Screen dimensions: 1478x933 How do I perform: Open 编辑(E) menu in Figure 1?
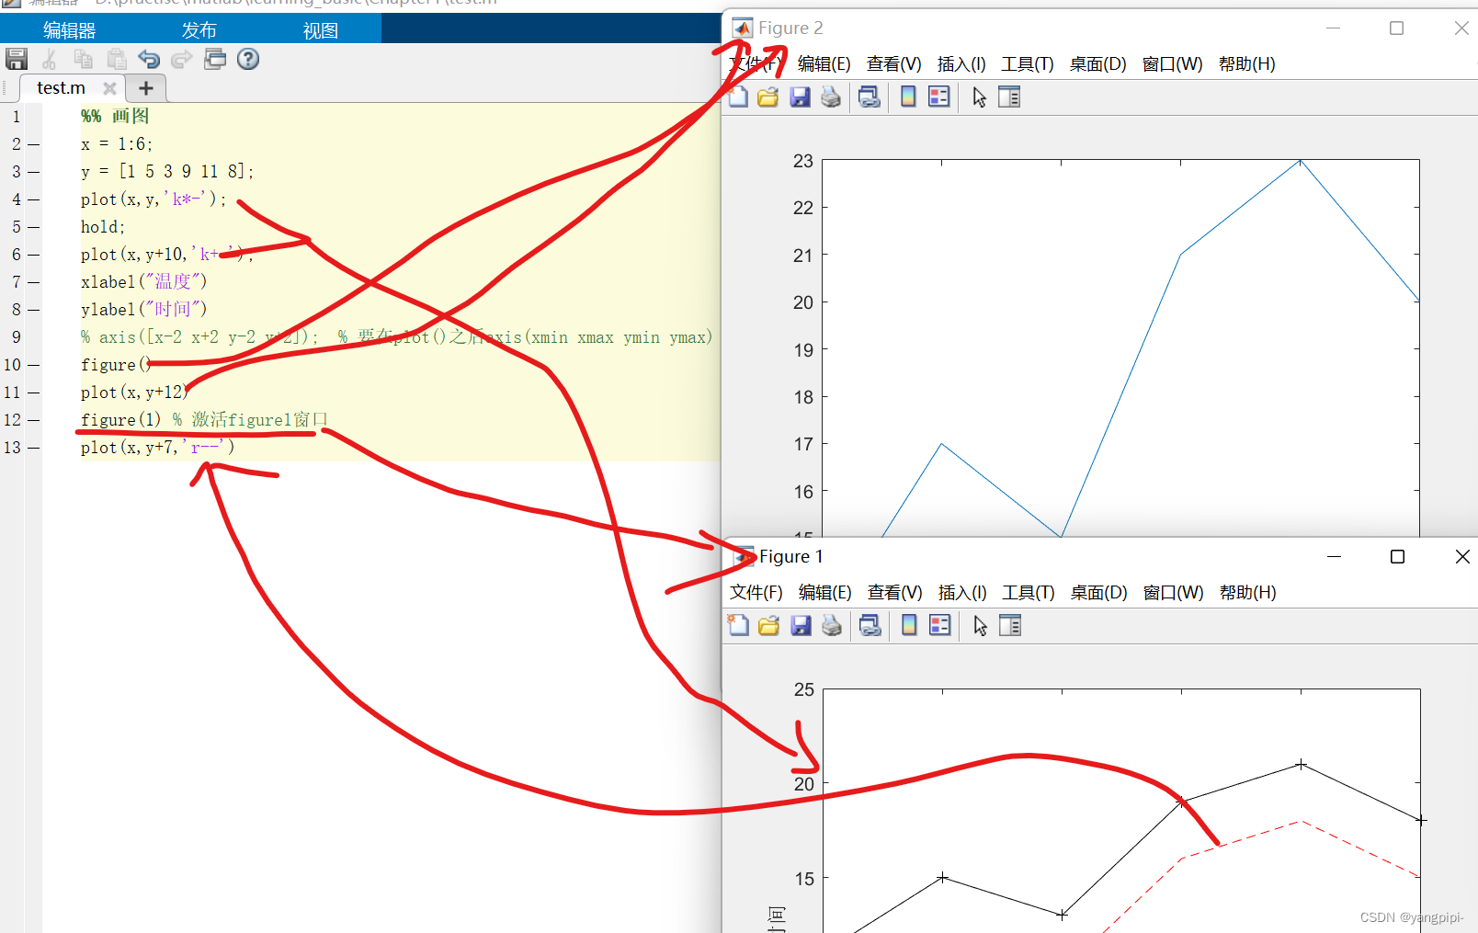coord(824,592)
